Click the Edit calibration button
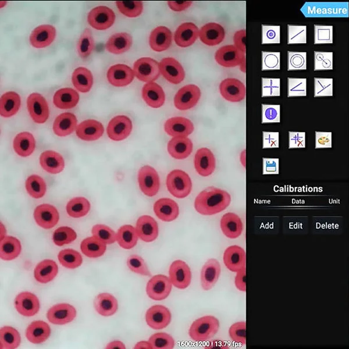Viewport: 349px width, 349px height. 295,226
